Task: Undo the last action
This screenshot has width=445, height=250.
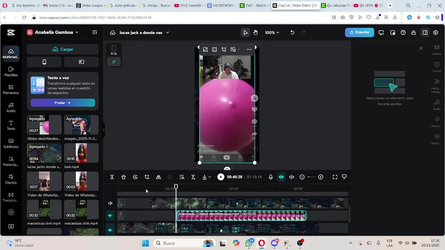Action: [x=292, y=32]
